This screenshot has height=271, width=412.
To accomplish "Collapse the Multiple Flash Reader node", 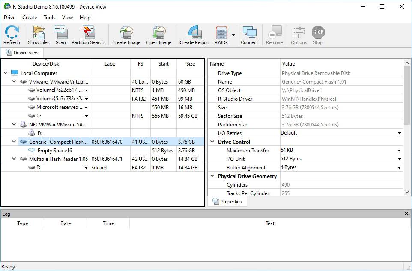I will click(14, 159).
